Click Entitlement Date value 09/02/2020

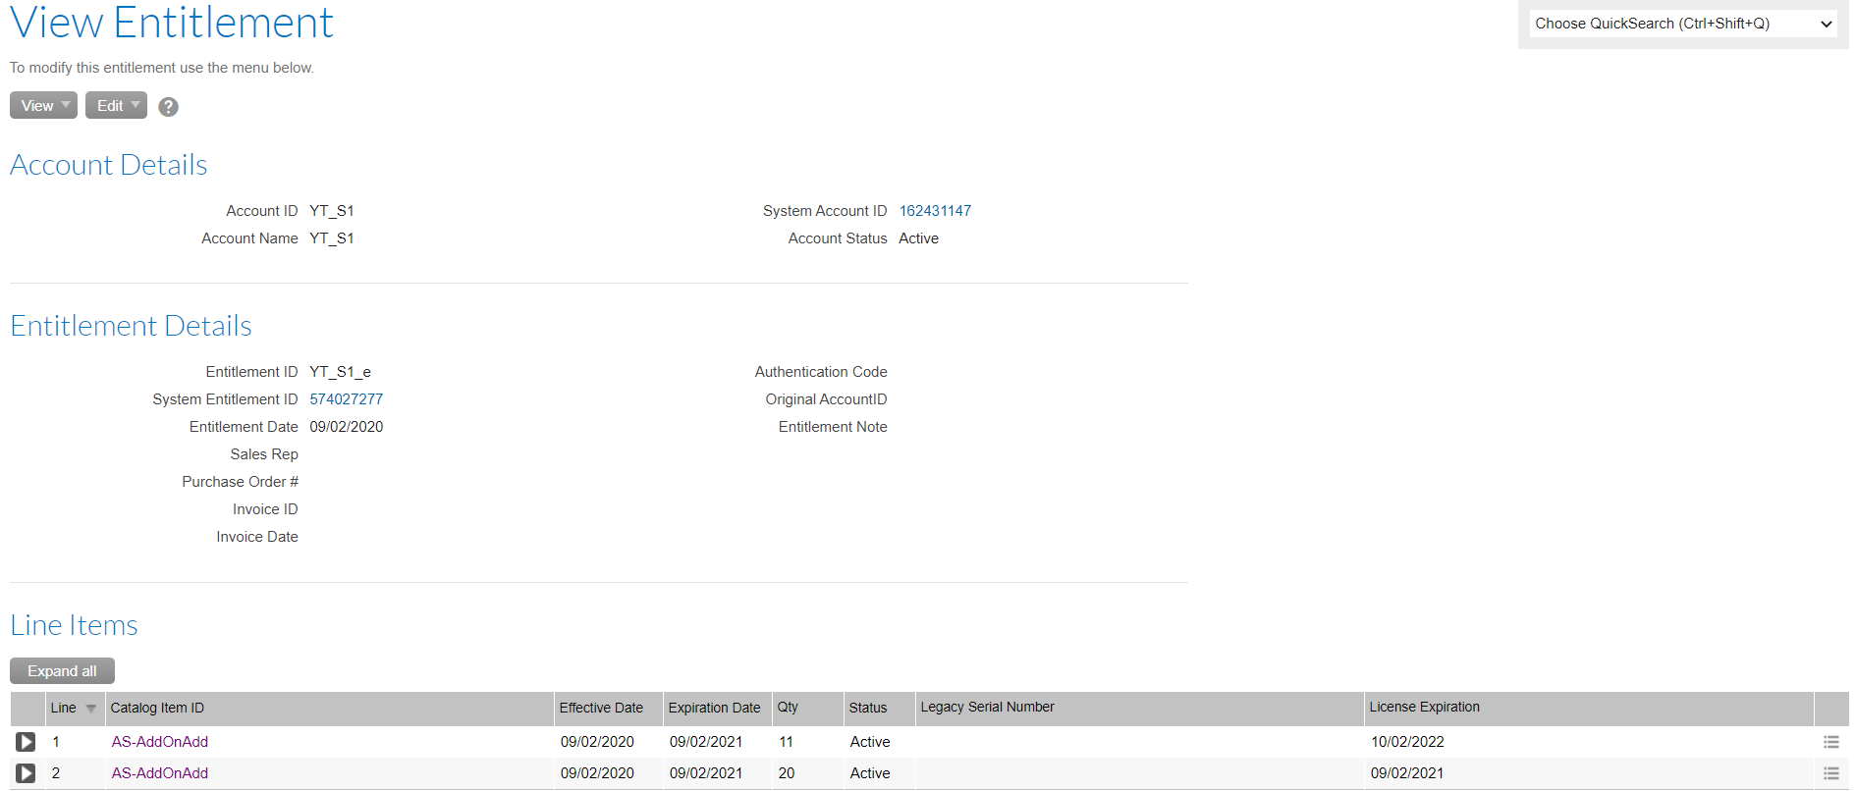[346, 427]
